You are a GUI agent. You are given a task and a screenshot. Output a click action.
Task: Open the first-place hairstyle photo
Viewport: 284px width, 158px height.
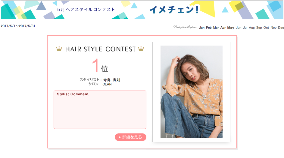(x=192, y=92)
